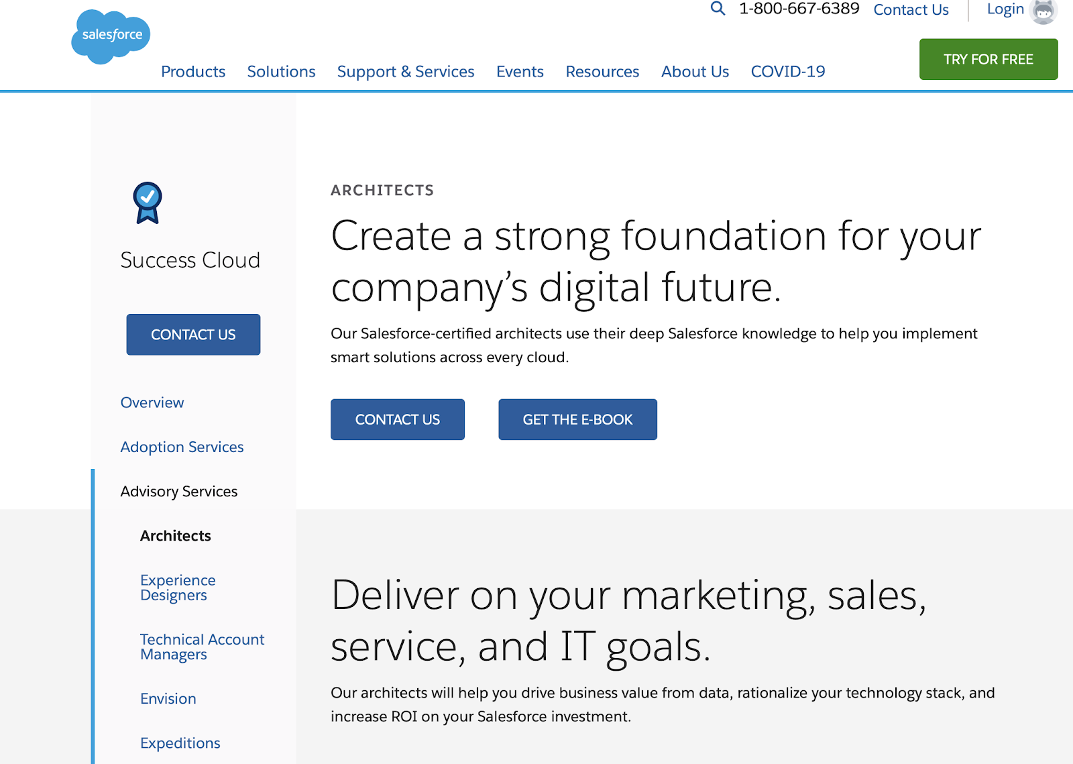Open the Envision sidebar link
The width and height of the screenshot is (1073, 764).
pyautogui.click(x=168, y=699)
